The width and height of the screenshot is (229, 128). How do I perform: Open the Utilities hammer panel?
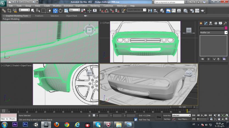pyautogui.click(x=225, y=23)
